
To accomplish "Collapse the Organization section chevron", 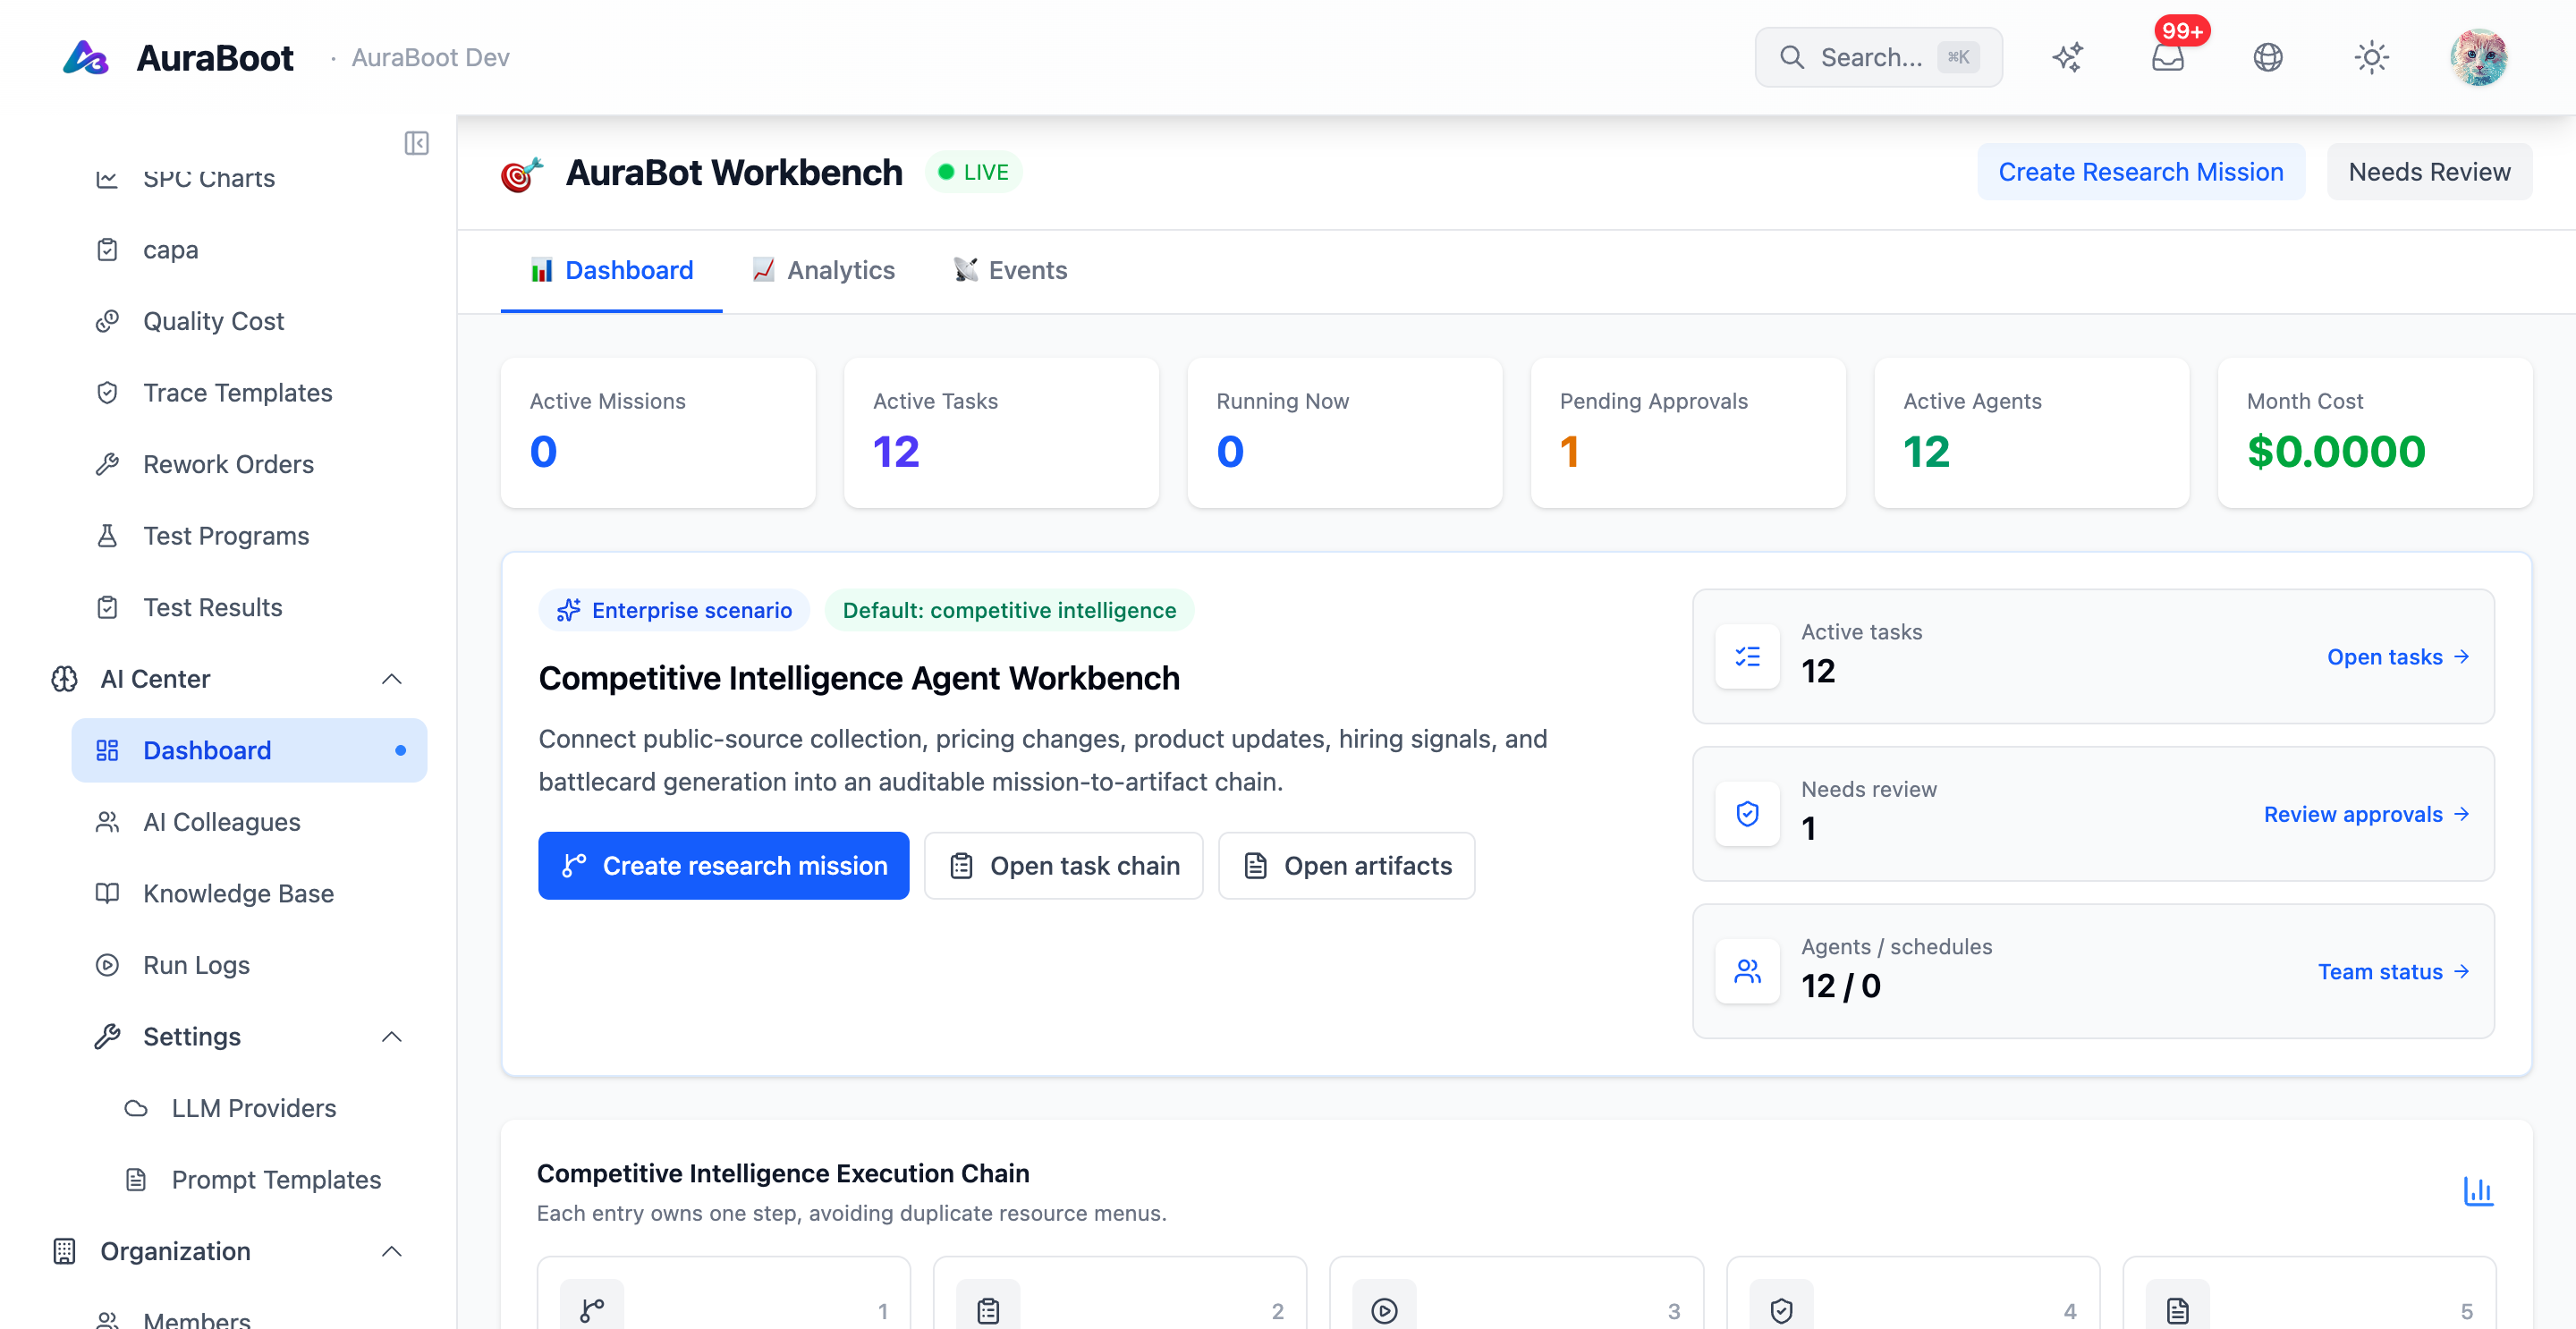I will click(392, 1251).
